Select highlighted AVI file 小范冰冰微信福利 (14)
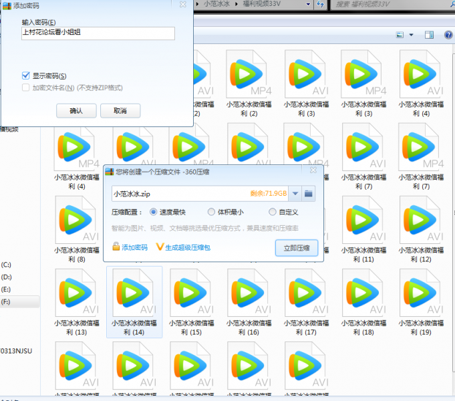The image size is (455, 401). pos(134,302)
